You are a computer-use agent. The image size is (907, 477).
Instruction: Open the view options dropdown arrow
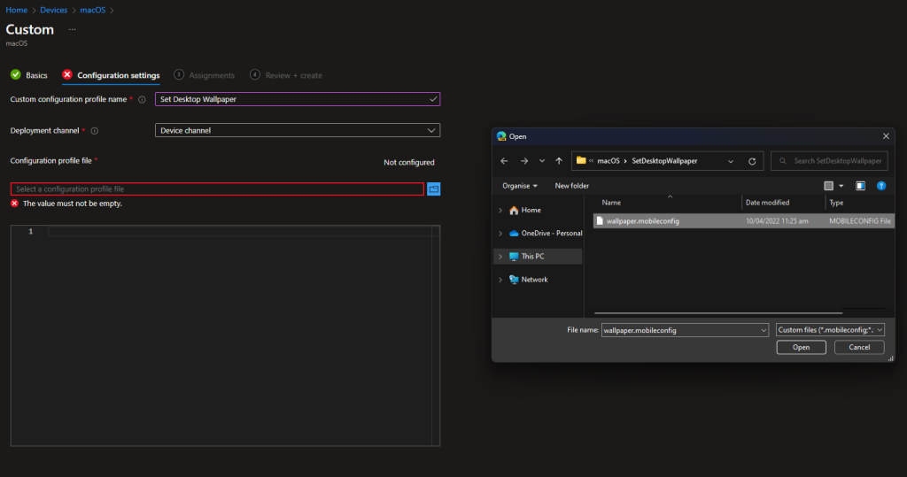click(x=841, y=186)
